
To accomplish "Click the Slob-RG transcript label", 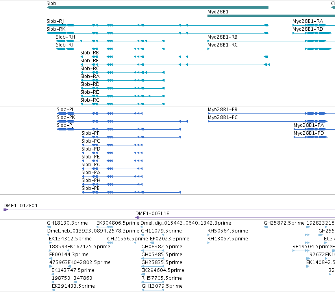I will [90, 100].
